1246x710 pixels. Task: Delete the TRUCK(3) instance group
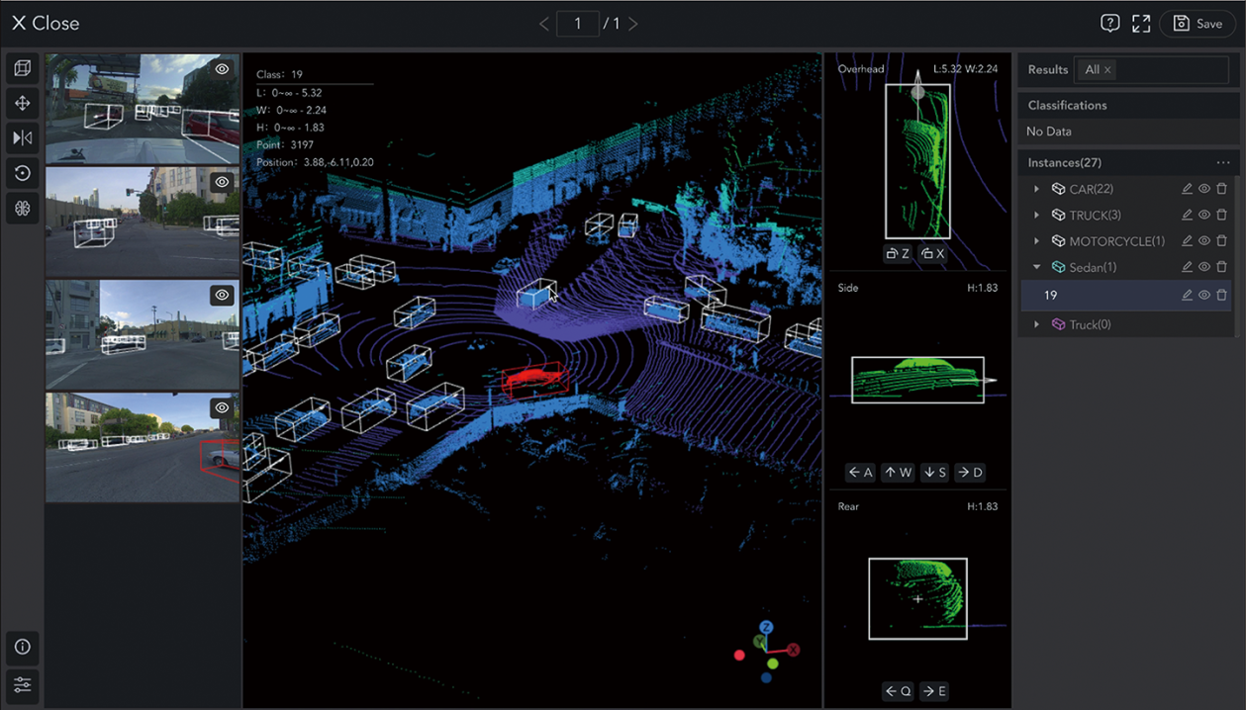[x=1221, y=215]
